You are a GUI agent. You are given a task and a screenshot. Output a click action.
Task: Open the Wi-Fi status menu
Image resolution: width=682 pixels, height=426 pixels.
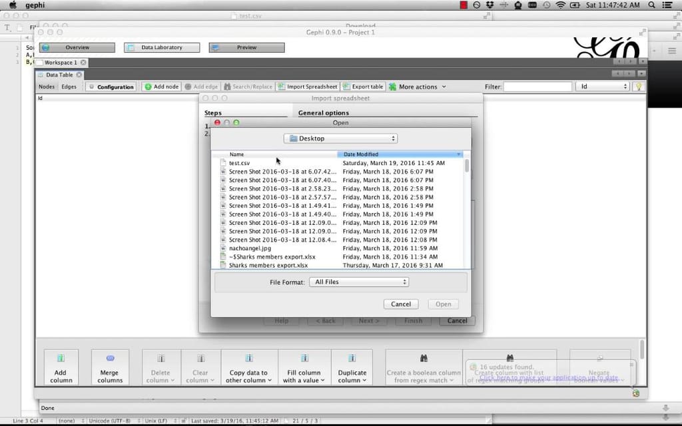tap(561, 5)
